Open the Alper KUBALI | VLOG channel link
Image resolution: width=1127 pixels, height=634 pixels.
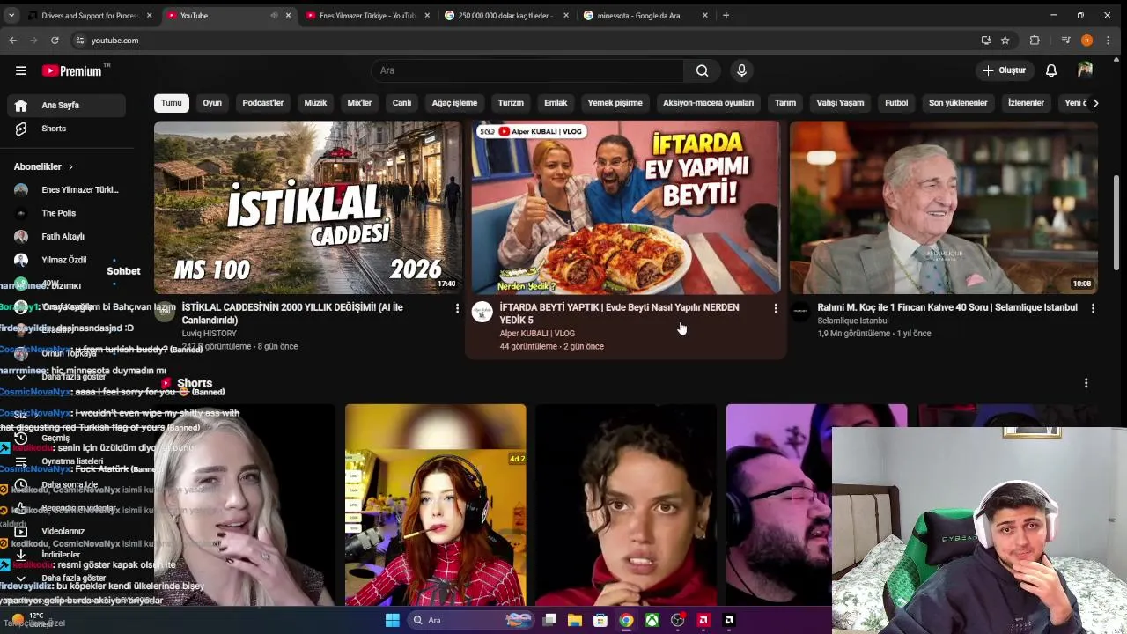(537, 334)
